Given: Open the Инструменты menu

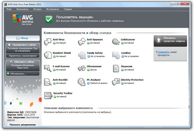Looking at the screenshot, I should tap(53, 9).
